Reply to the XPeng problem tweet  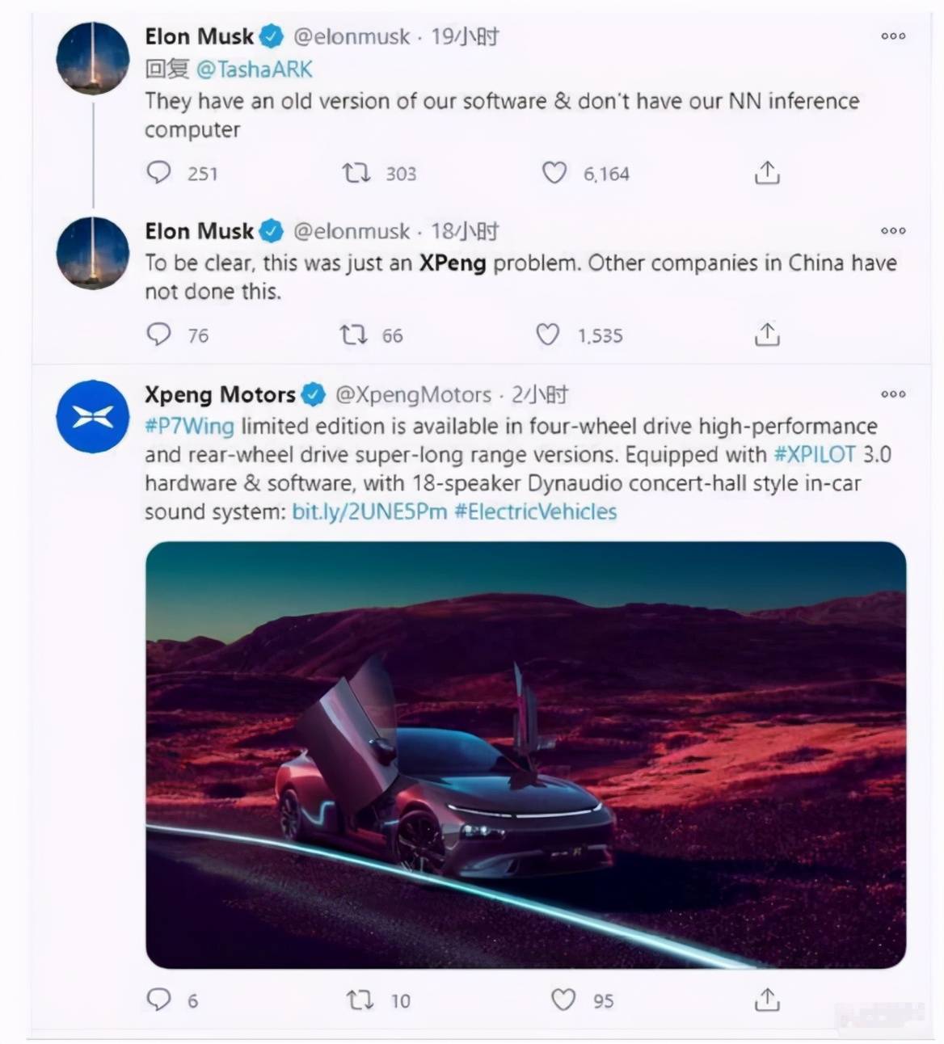pos(159,334)
